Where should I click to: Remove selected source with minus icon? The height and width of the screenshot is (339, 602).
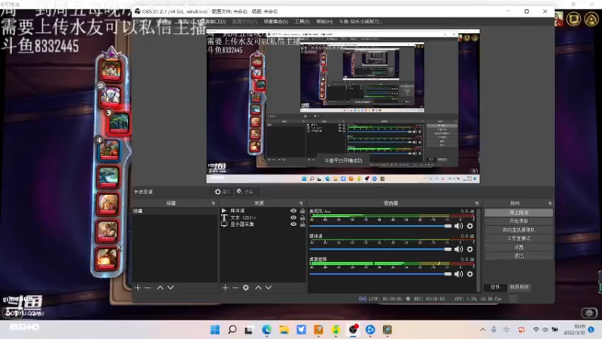[x=236, y=288]
